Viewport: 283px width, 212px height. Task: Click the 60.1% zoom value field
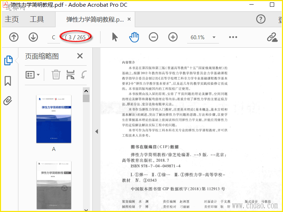[198, 37]
